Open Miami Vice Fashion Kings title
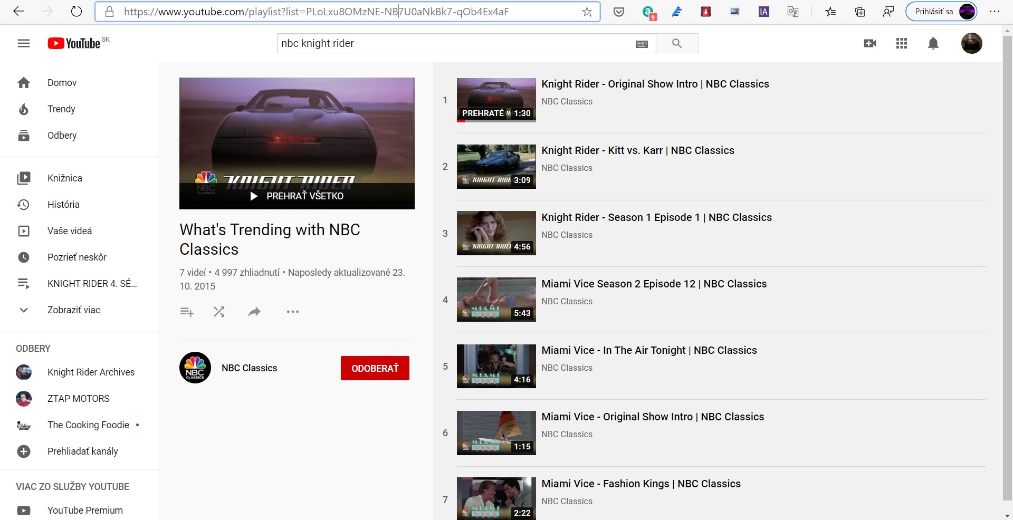The height and width of the screenshot is (520, 1013). (x=641, y=484)
